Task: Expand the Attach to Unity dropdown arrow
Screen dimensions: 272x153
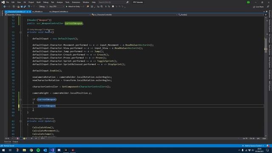Action: (x=81, y=7)
